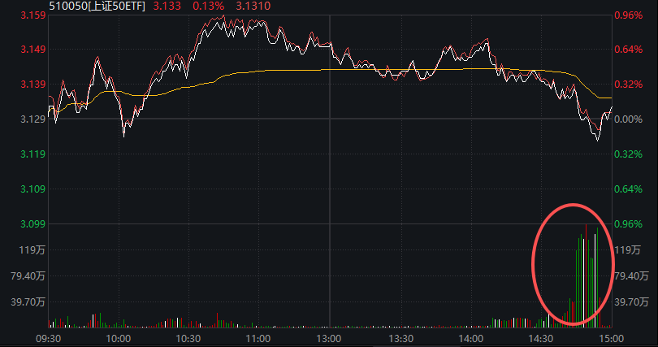The image size is (658, 347).
Task: Click the 13:00 midday time label
Action: pyautogui.click(x=329, y=338)
